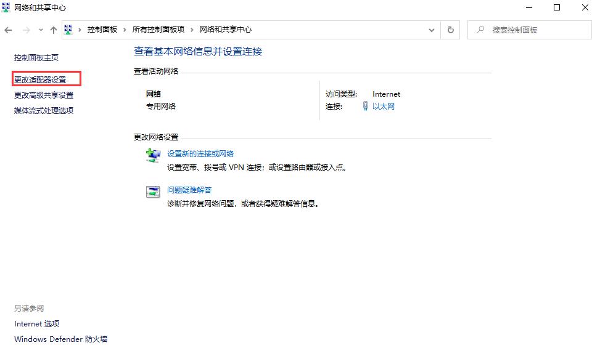Click the window title bar network icon
This screenshot has width=592, height=348.
pos(6,7)
